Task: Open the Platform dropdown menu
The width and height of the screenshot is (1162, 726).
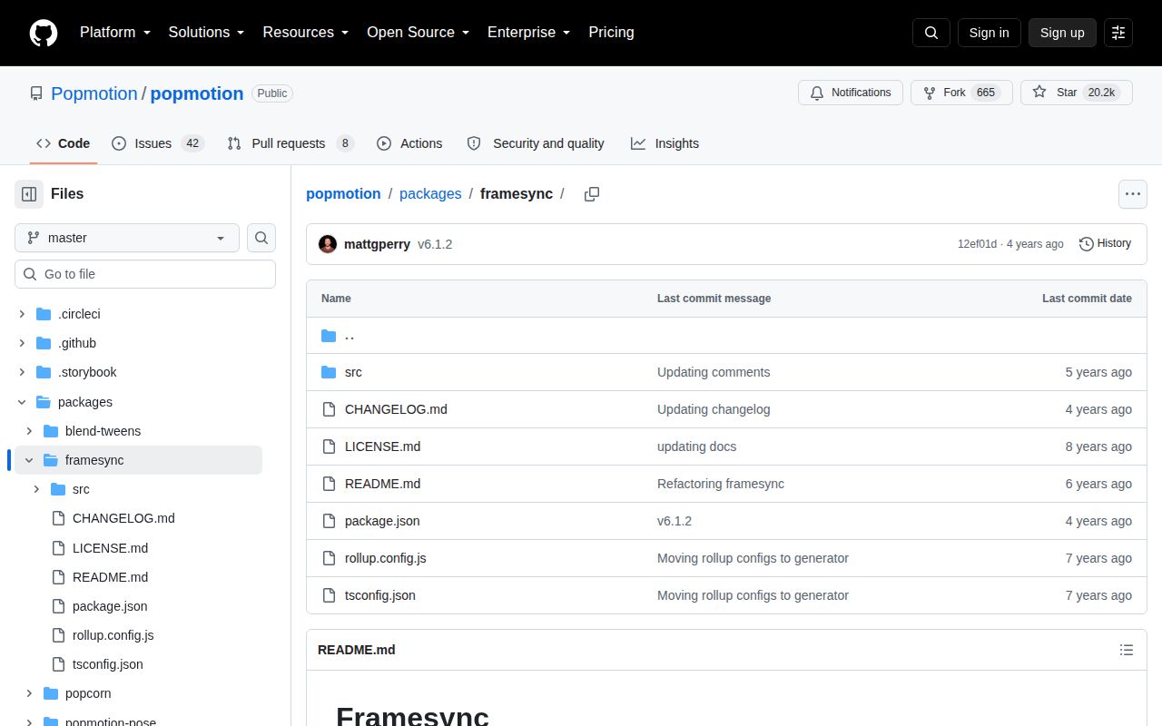Action: tap(115, 33)
